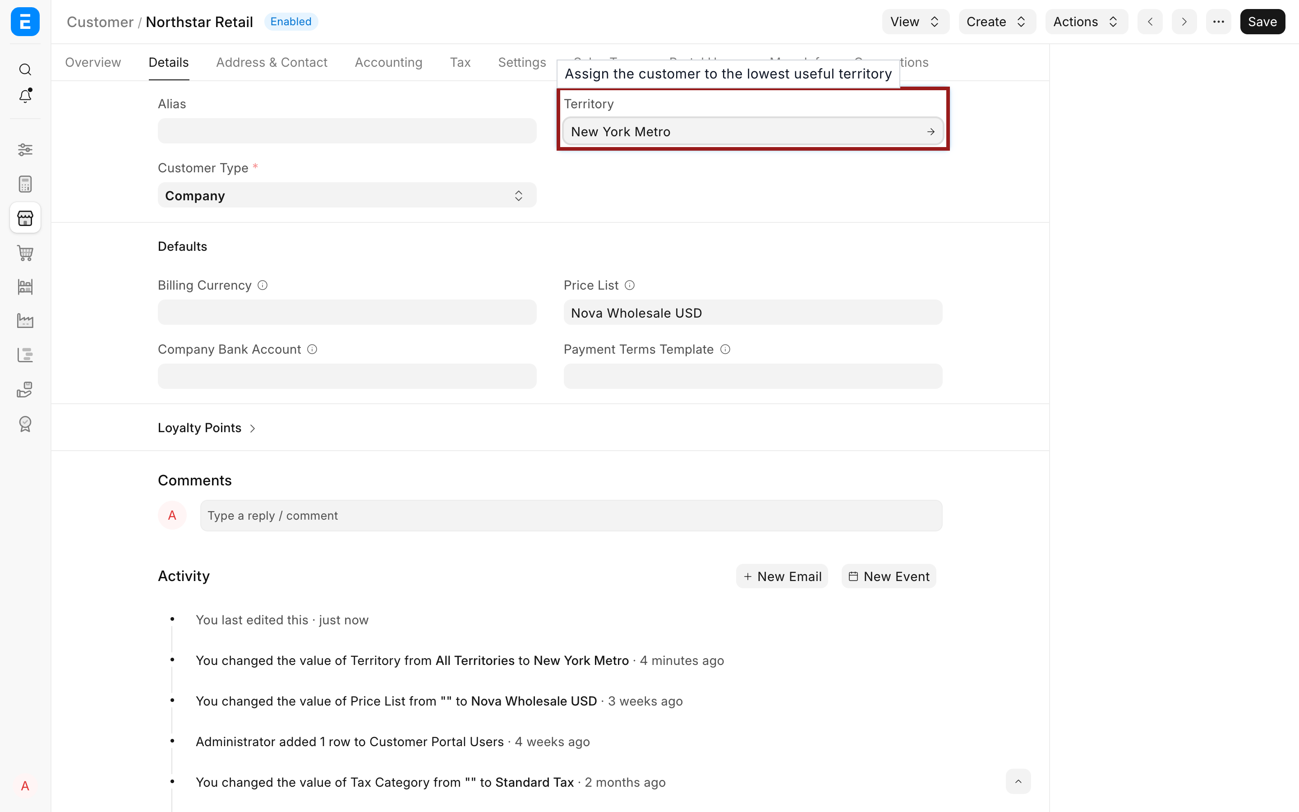Go to next customer record arrow

1184,22
